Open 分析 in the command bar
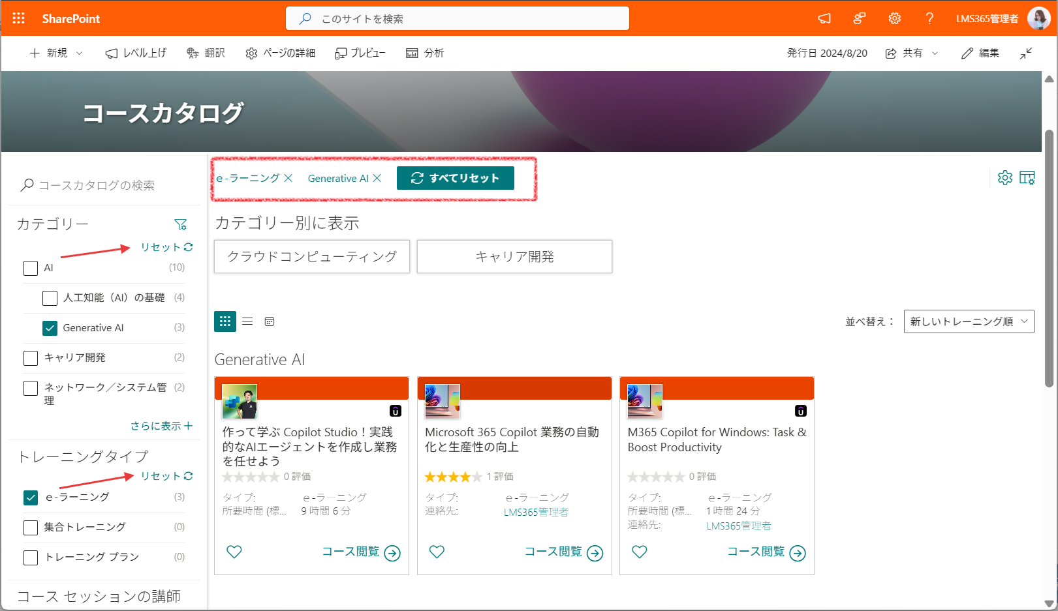 [425, 53]
